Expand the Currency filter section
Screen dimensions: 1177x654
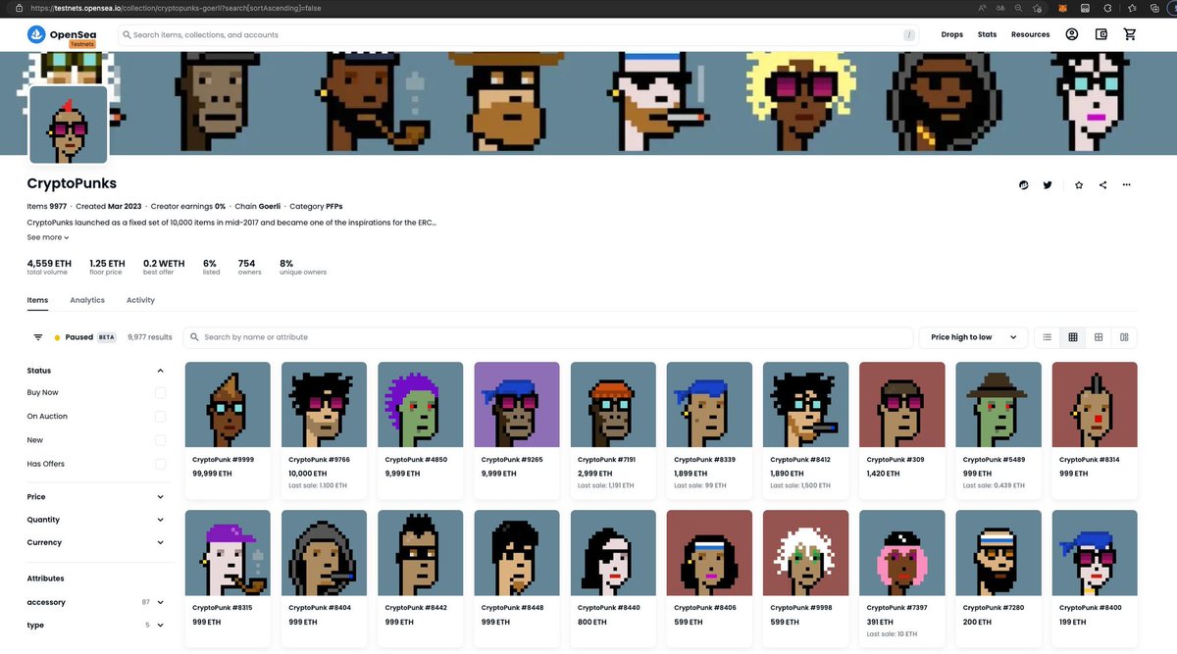click(x=96, y=542)
